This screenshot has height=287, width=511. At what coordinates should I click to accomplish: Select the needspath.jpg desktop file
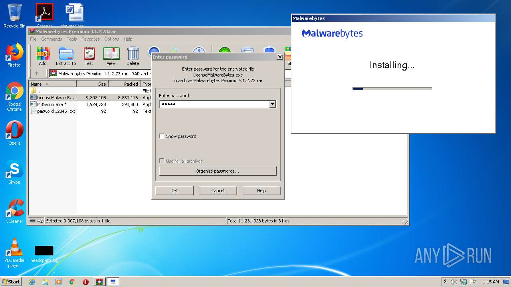pyautogui.click(x=44, y=254)
